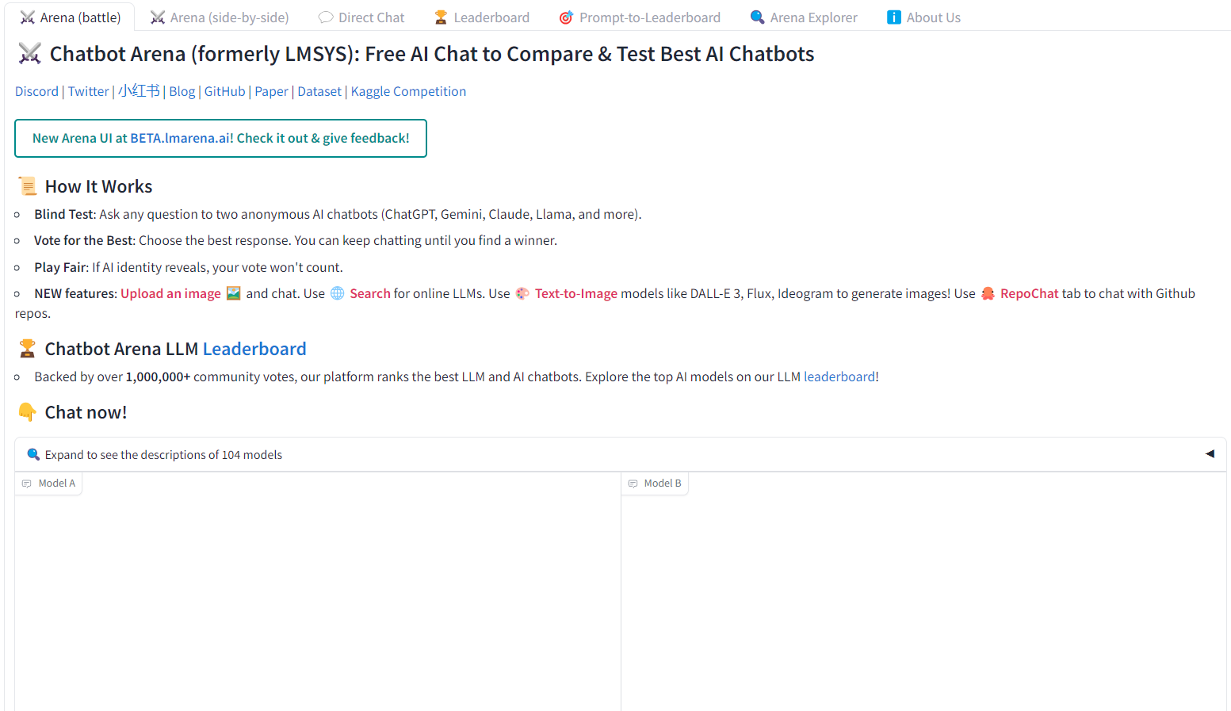Click the Leaderboard heading link
The image size is (1231, 711).
(x=254, y=350)
